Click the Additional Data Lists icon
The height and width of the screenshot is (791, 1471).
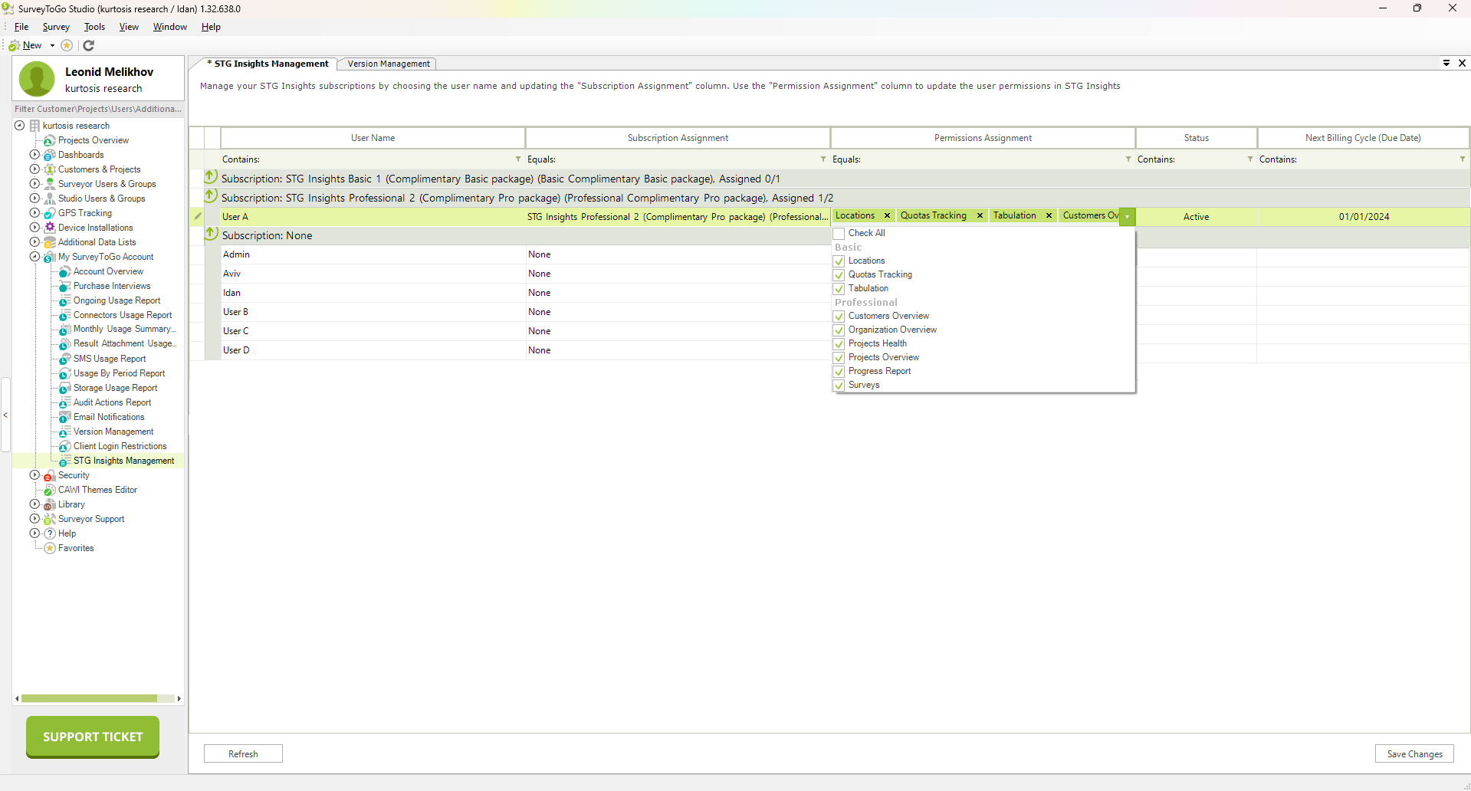(49, 242)
